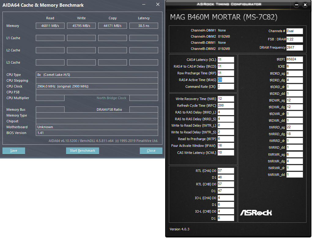Click the CPU Type field Comet Lake-H/S
Viewport: 312px width, 238px height.
click(x=97, y=75)
